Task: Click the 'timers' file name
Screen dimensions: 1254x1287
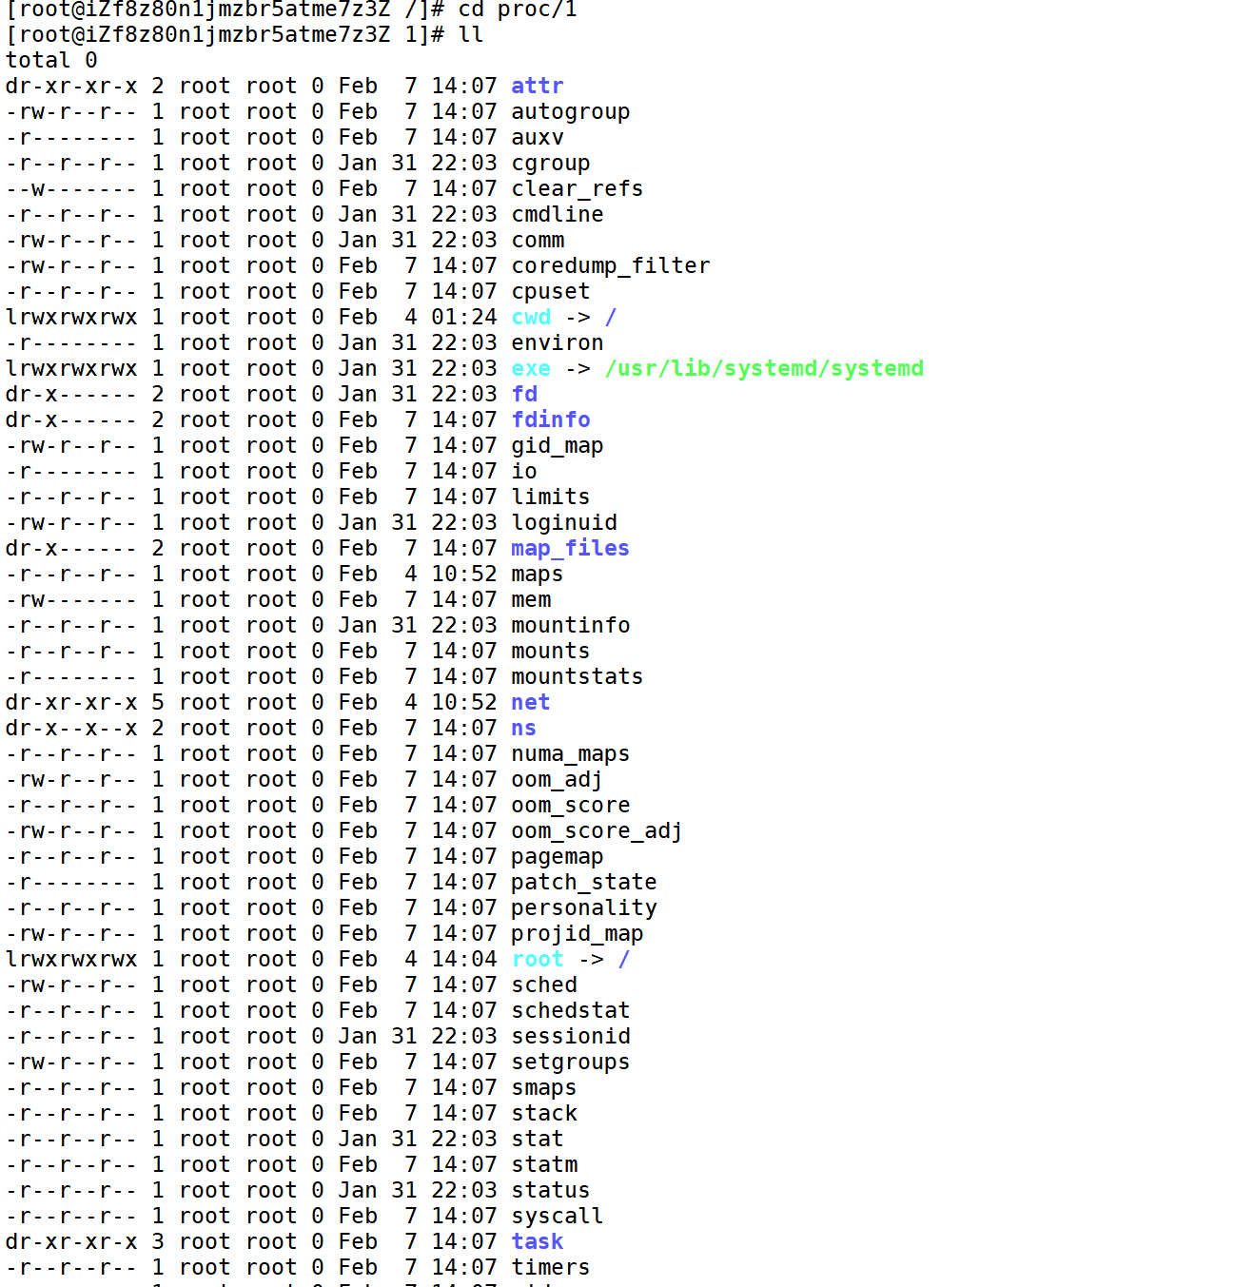Action: 551,1267
